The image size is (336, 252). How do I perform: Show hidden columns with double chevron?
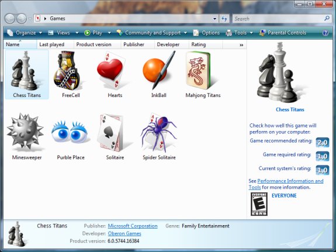tap(241, 45)
